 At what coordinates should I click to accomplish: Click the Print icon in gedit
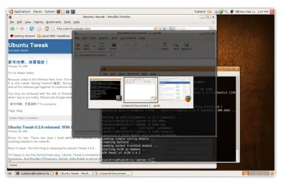[114, 46]
